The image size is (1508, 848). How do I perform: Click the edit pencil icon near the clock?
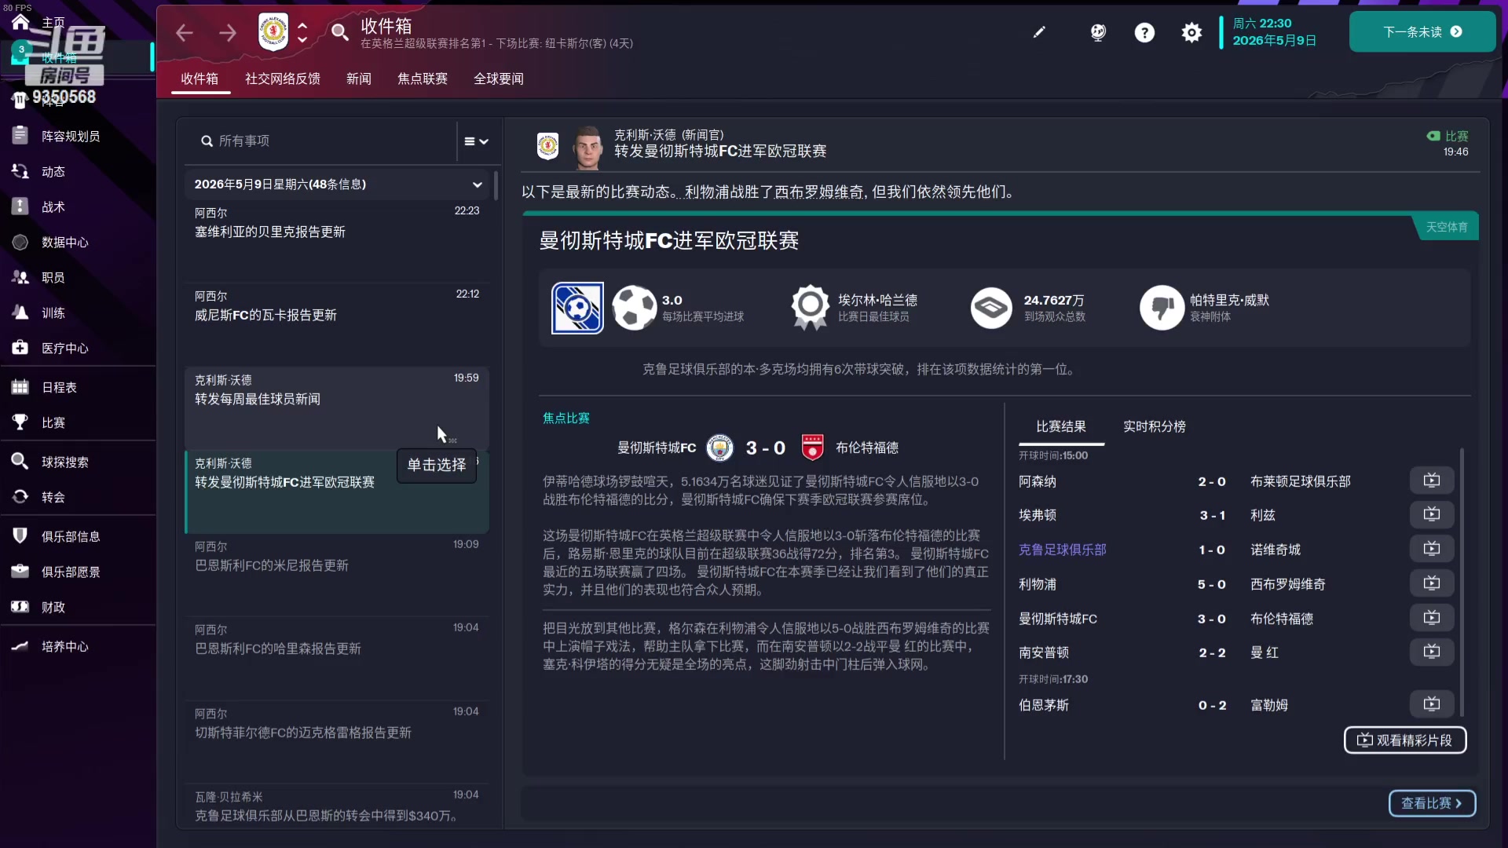coord(1039,32)
